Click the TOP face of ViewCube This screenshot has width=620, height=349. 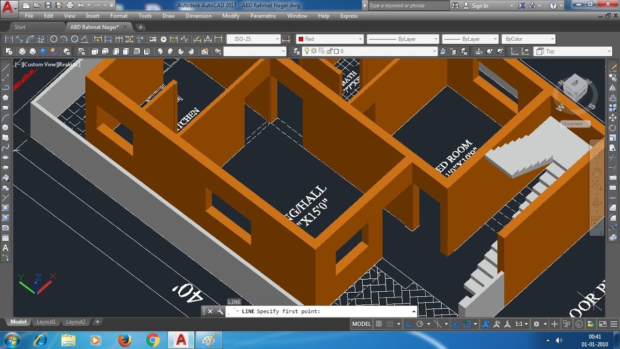pyautogui.click(x=575, y=83)
